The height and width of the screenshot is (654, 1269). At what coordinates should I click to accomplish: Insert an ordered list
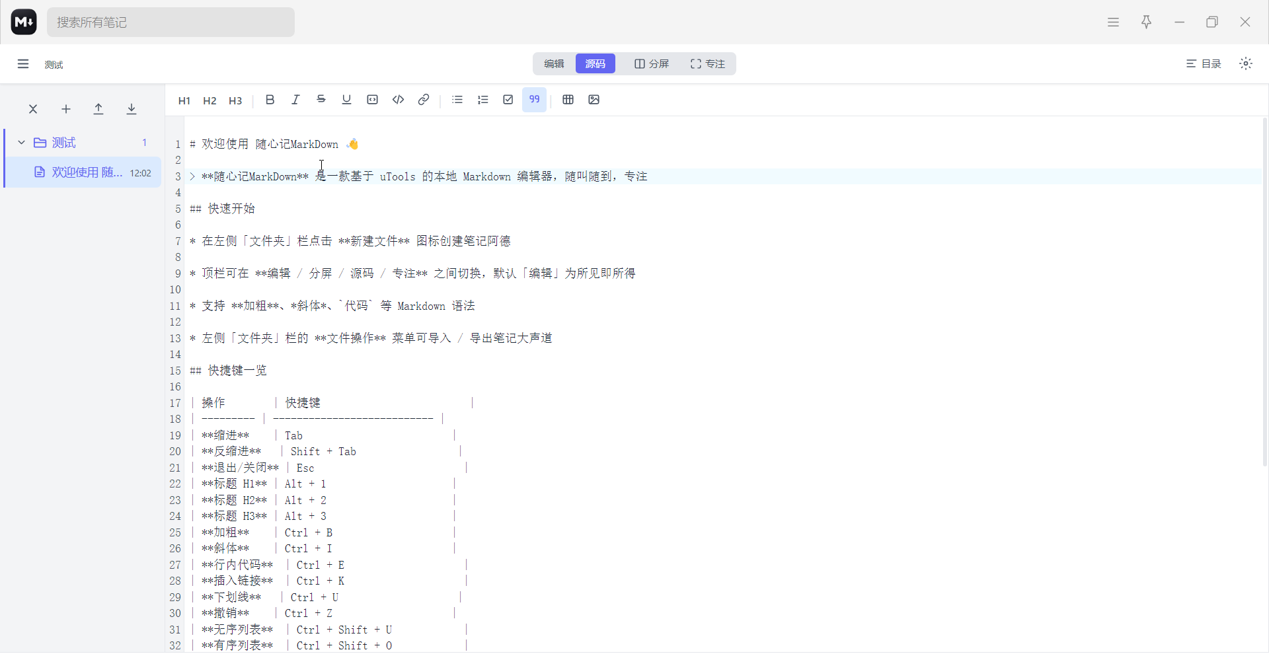[x=483, y=100]
